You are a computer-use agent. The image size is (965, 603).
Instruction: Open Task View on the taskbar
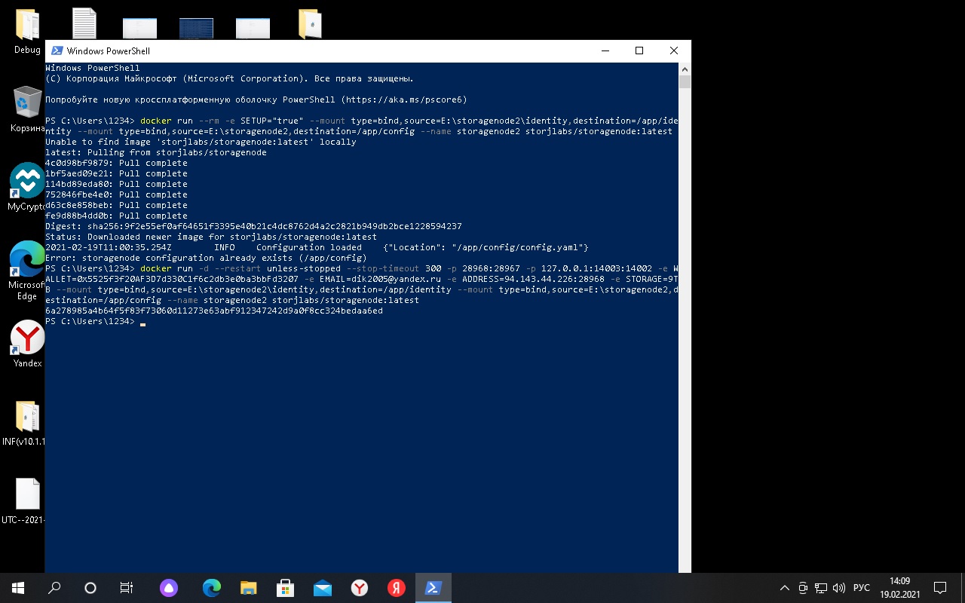pyautogui.click(x=127, y=588)
